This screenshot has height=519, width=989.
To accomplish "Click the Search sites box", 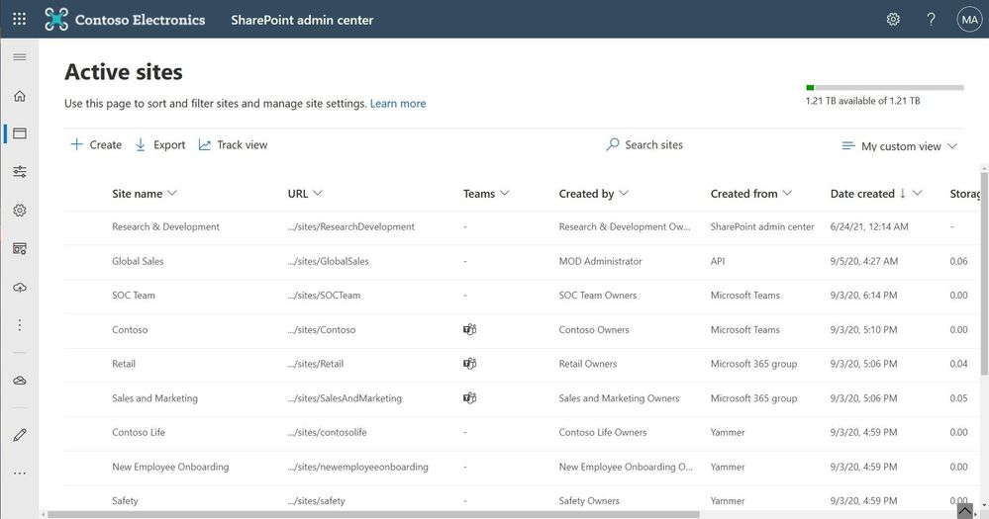I will (x=653, y=144).
